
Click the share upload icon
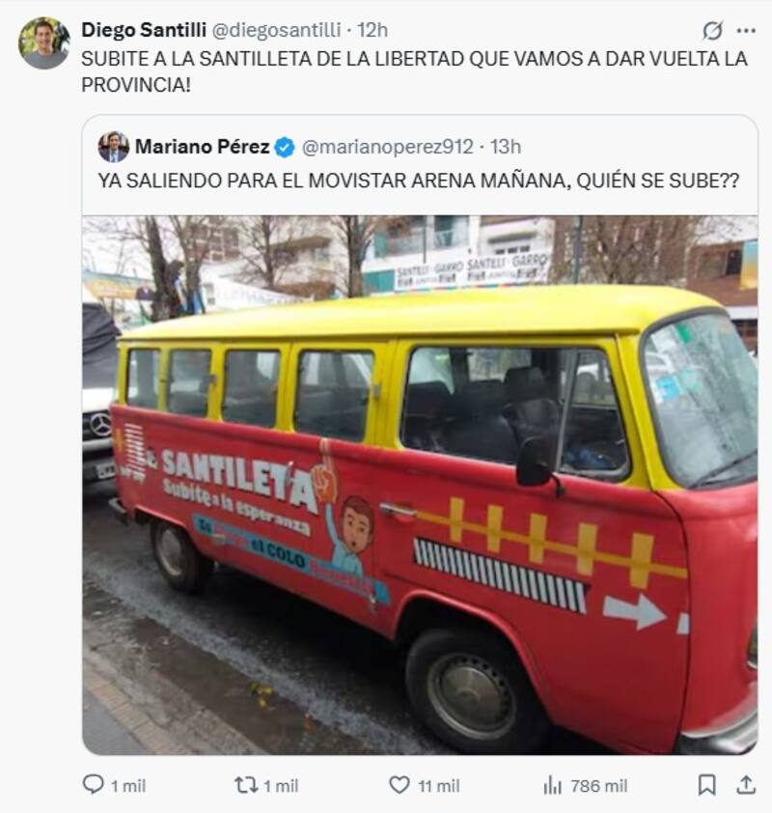click(x=746, y=785)
